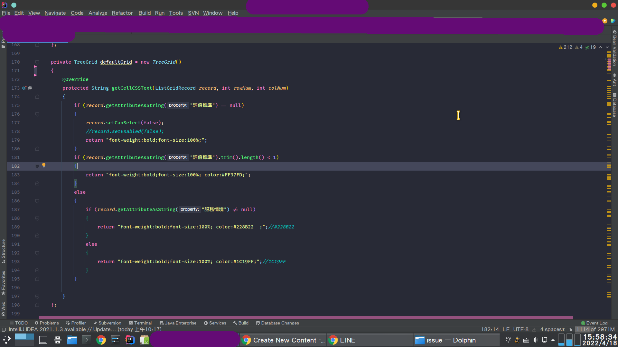Image resolution: width=618 pixels, height=347 pixels.
Task: Open the TODO tool window
Action: pos(19,323)
